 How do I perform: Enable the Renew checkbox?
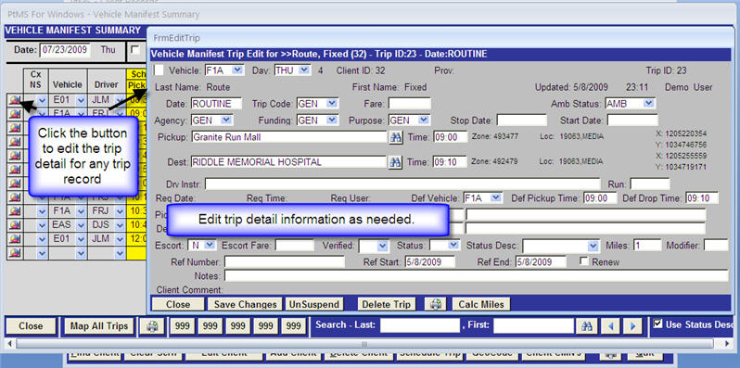(584, 261)
